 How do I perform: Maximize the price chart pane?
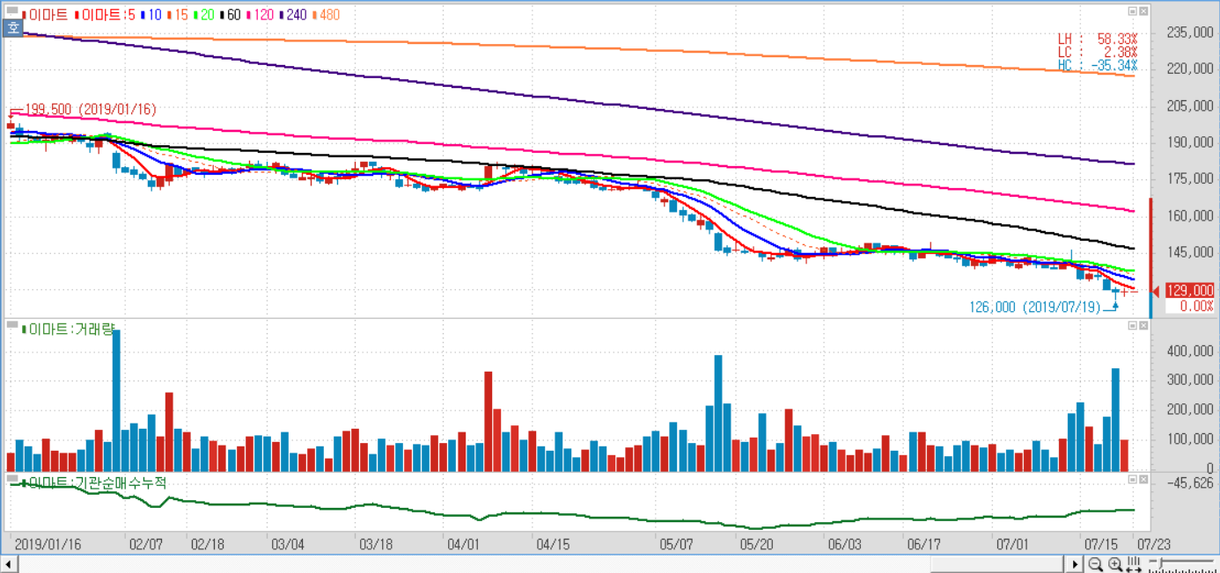tap(1133, 11)
